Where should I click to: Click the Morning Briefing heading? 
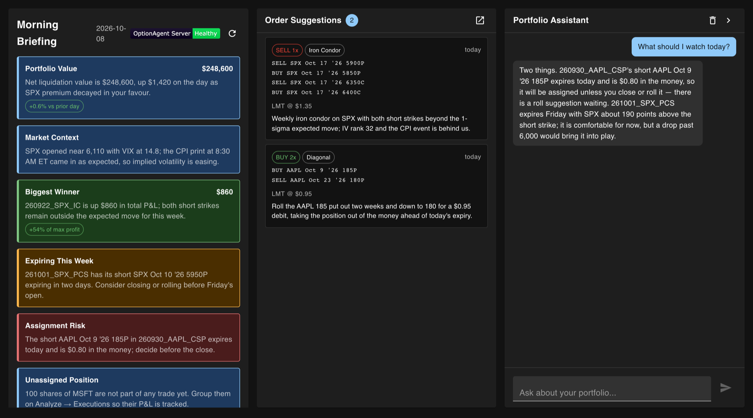pyautogui.click(x=38, y=33)
